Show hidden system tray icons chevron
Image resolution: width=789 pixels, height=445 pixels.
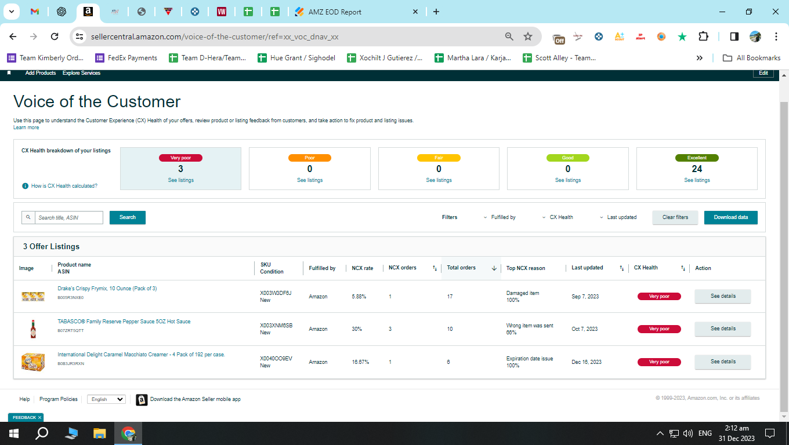(660, 433)
